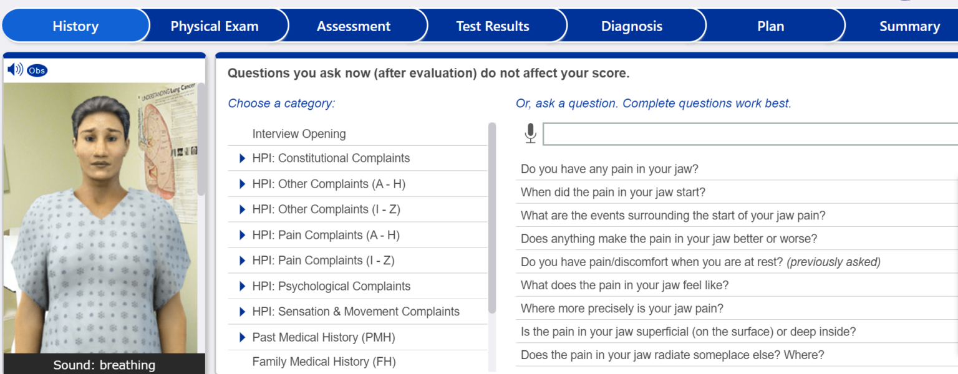The height and width of the screenshot is (374, 958).
Task: Toggle the Obs observation badge
Action: tap(37, 70)
